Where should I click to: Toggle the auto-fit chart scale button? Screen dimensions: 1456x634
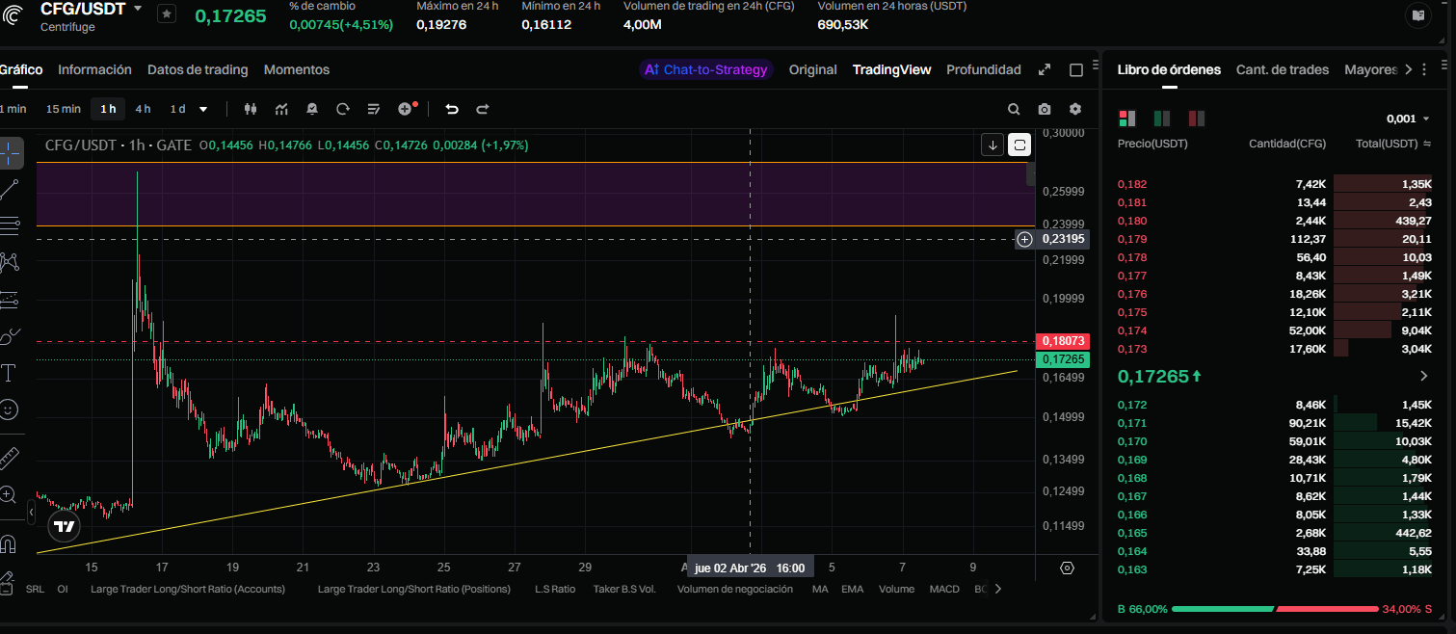pos(1019,145)
